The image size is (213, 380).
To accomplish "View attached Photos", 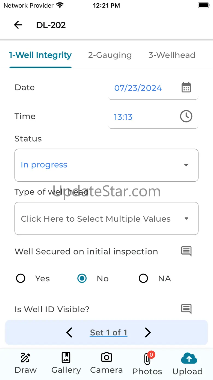I will (x=147, y=364).
